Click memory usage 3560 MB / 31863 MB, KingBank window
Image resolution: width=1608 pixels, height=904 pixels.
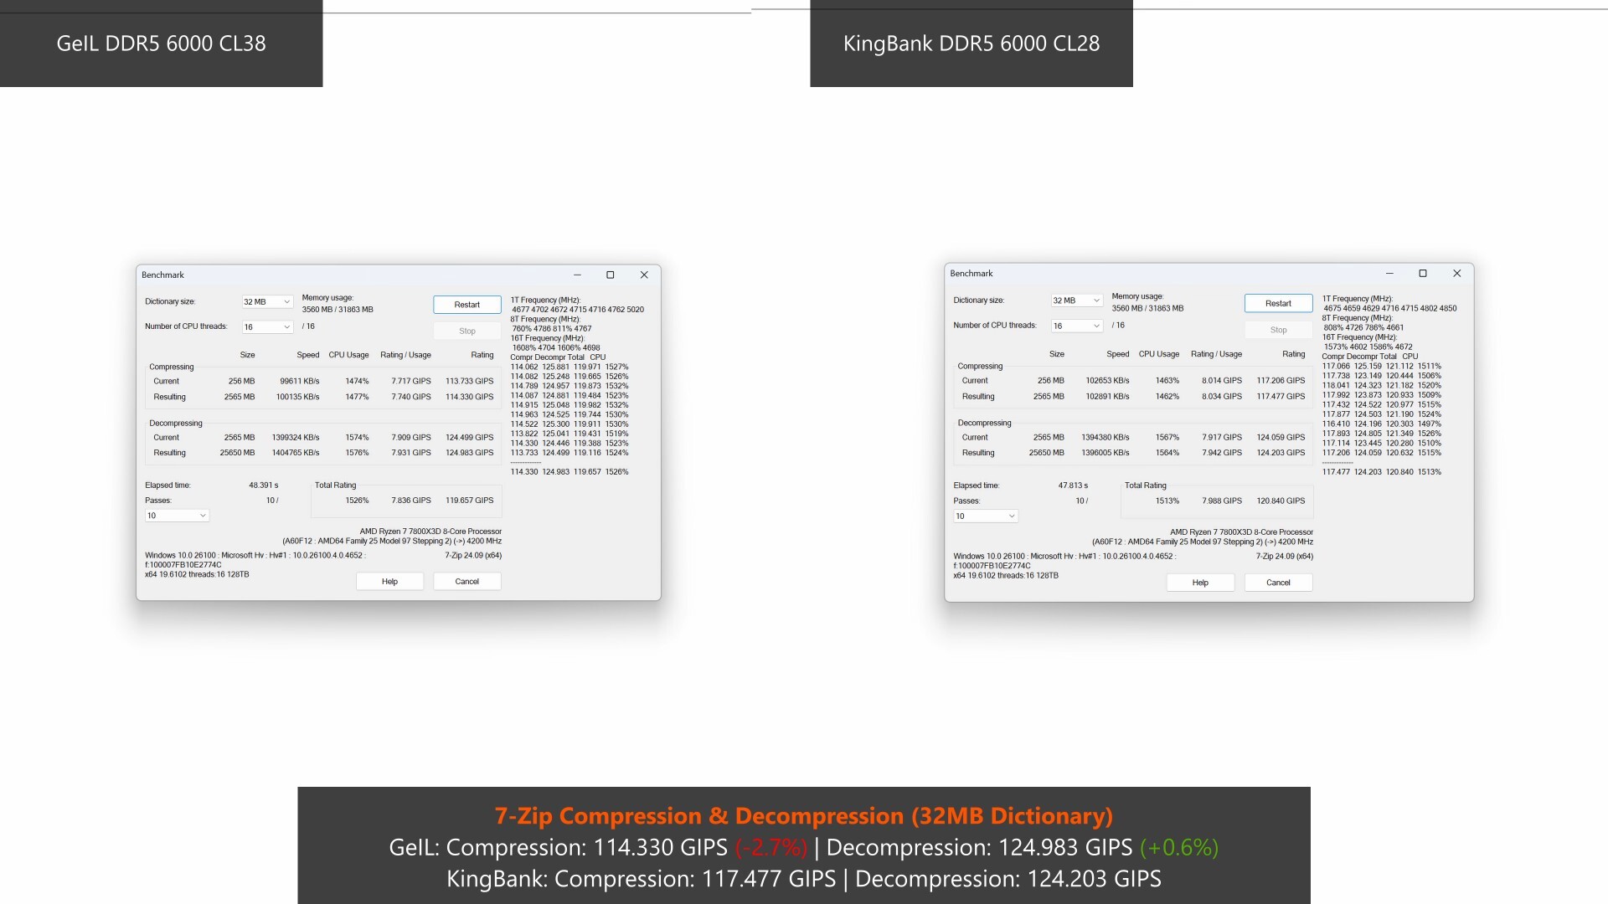(x=1147, y=309)
